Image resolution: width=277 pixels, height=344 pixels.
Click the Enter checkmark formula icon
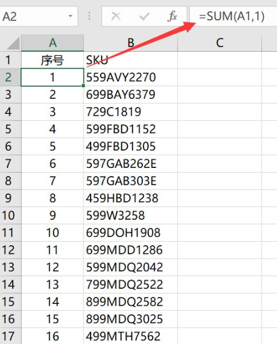point(145,16)
